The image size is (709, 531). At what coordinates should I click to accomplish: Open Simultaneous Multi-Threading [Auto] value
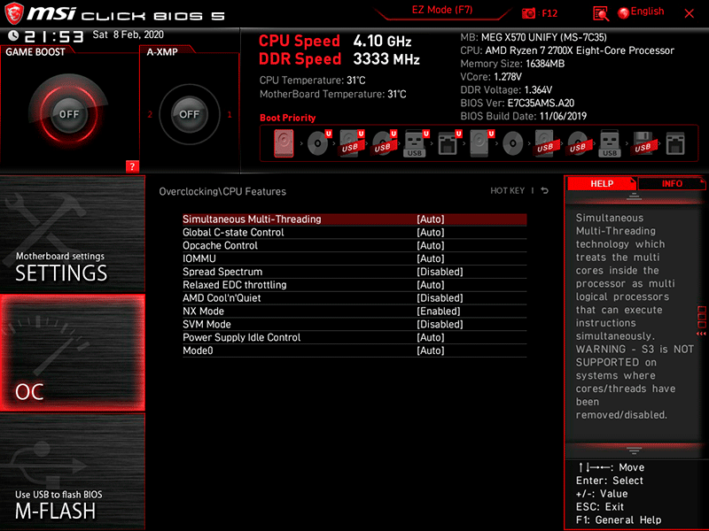click(x=431, y=219)
